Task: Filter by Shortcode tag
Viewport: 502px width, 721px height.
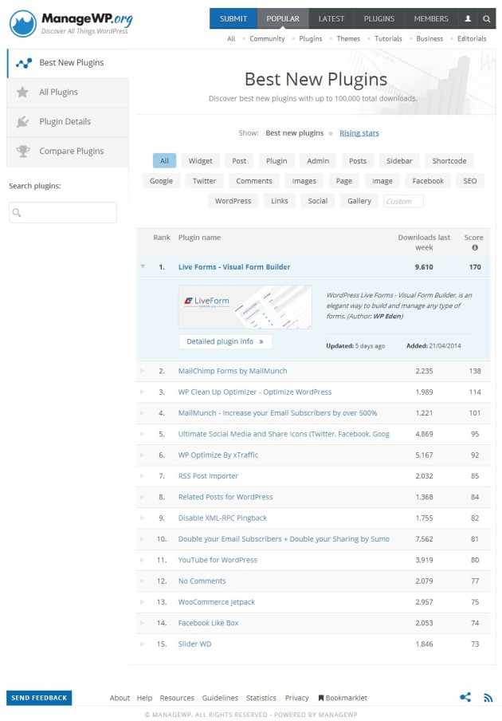Action: click(x=449, y=161)
